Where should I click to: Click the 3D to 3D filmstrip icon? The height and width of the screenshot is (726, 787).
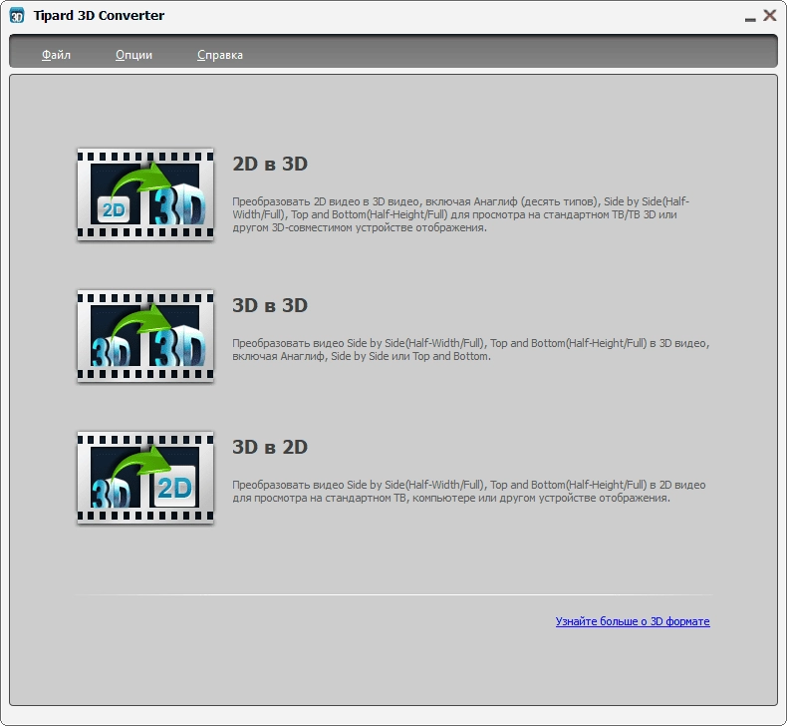pyautogui.click(x=145, y=336)
